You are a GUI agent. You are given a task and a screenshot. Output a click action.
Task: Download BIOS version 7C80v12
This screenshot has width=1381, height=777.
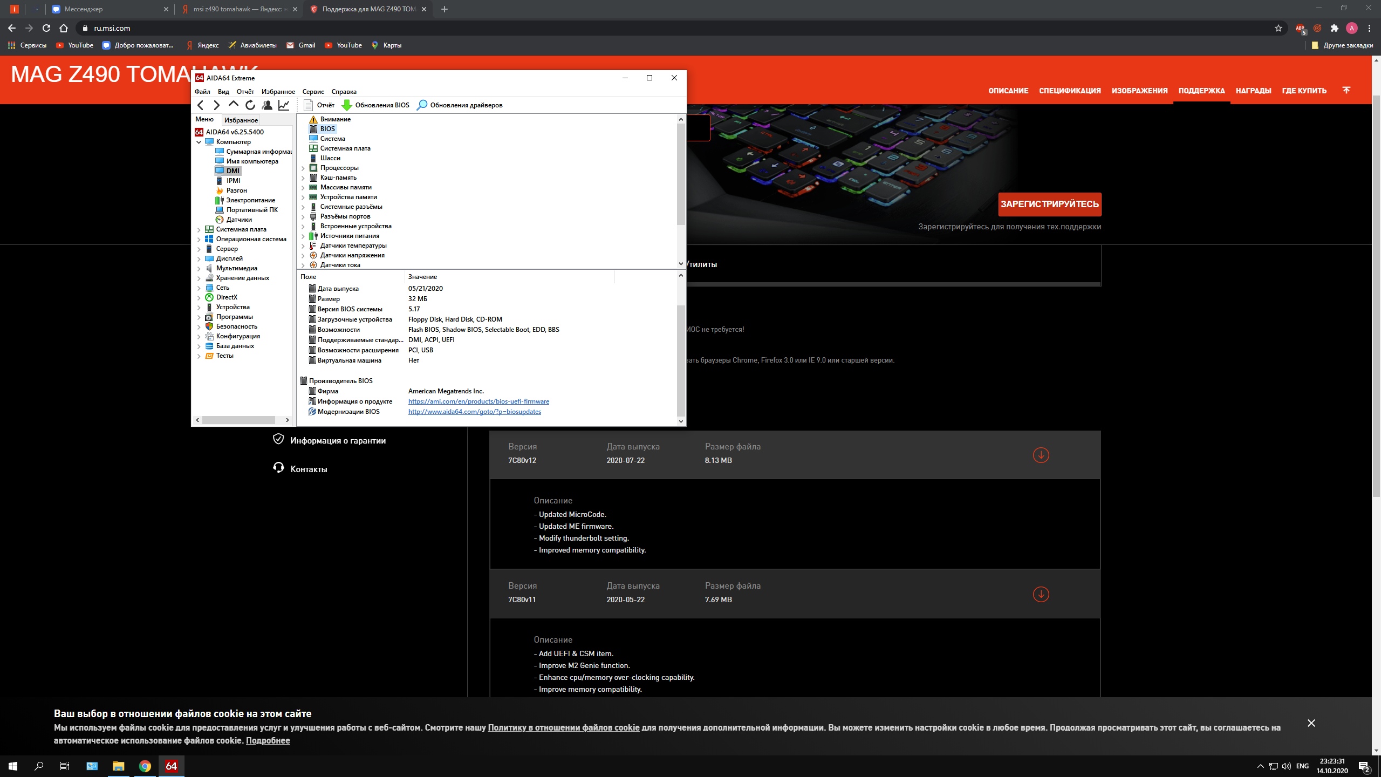coord(1041,455)
